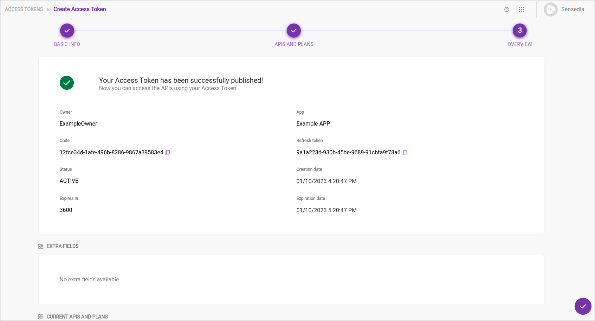Click the Extra Fields section icon
Screen dimensions: 595x321
(40, 246)
